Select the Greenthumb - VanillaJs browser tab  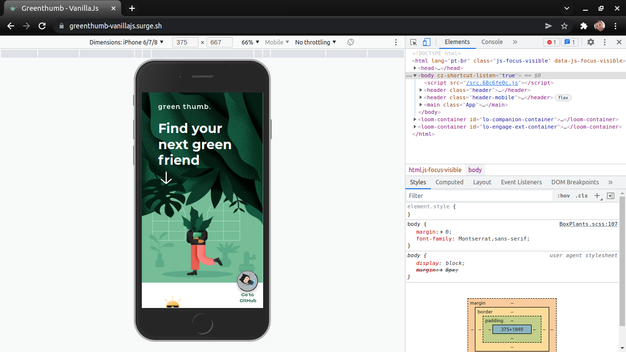pos(62,8)
